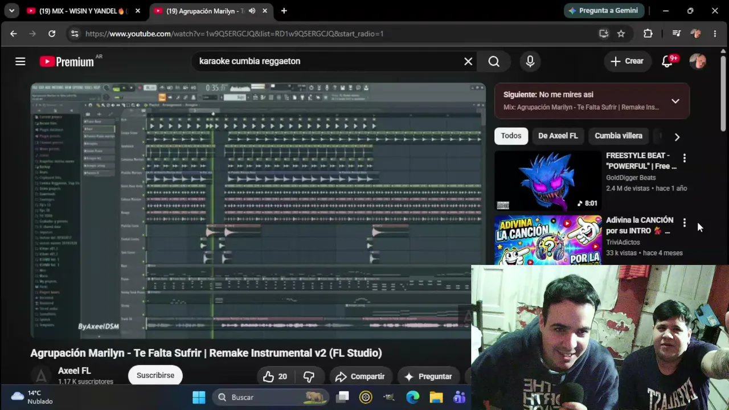Go back one page in Chrome
The height and width of the screenshot is (410, 729).
point(14,34)
